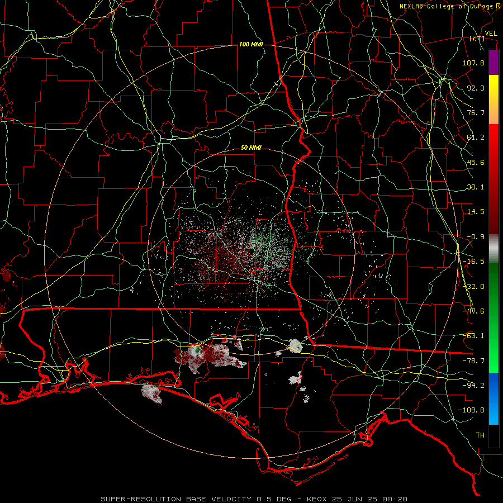Image resolution: width=503 pixels, height=503 pixels.
Task: Pick the blue segment of the velocity scale
Action: [493, 398]
